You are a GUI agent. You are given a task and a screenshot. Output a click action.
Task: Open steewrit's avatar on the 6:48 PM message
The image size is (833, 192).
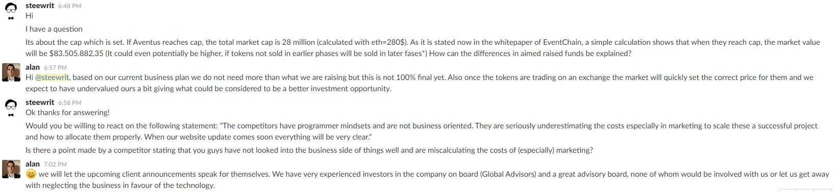11,11
